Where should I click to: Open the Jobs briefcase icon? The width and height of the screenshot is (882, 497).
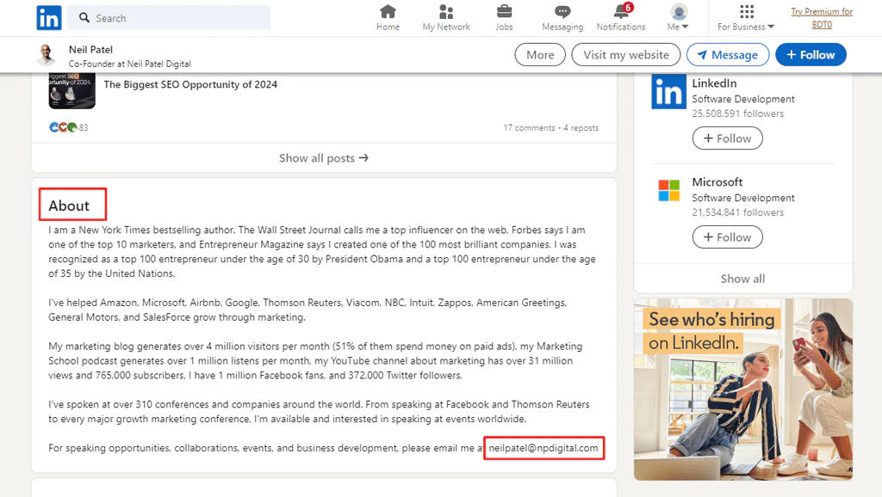(x=504, y=12)
